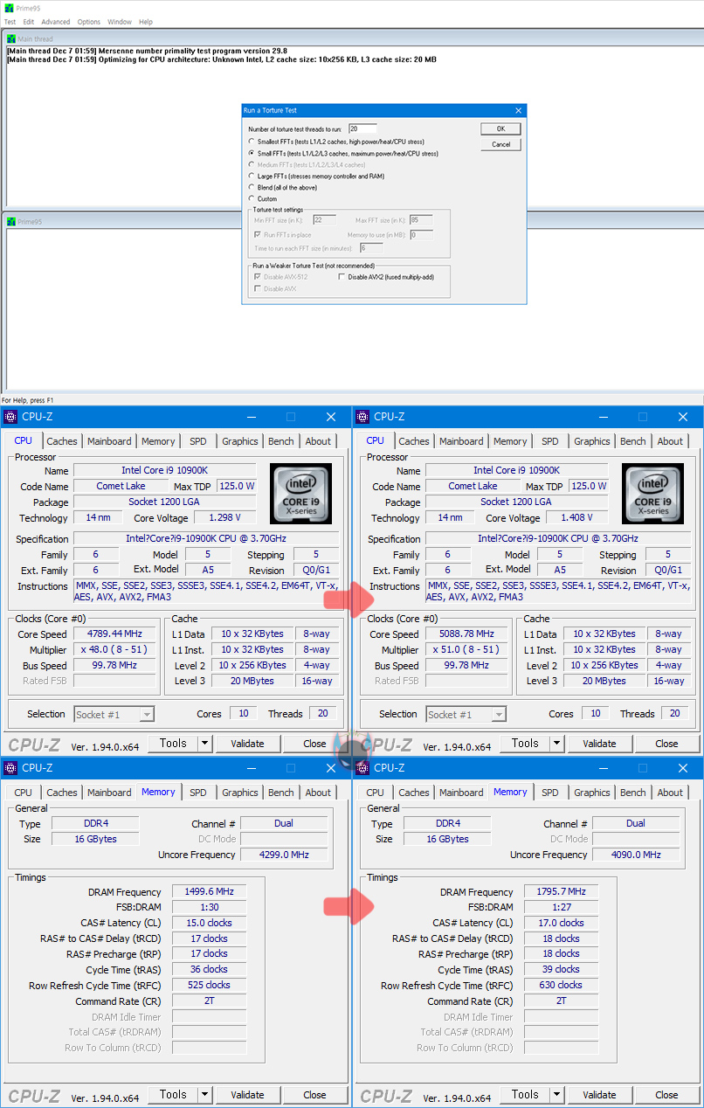This screenshot has height=1108, width=704.
Task: Open the Help menu
Action: point(146,22)
